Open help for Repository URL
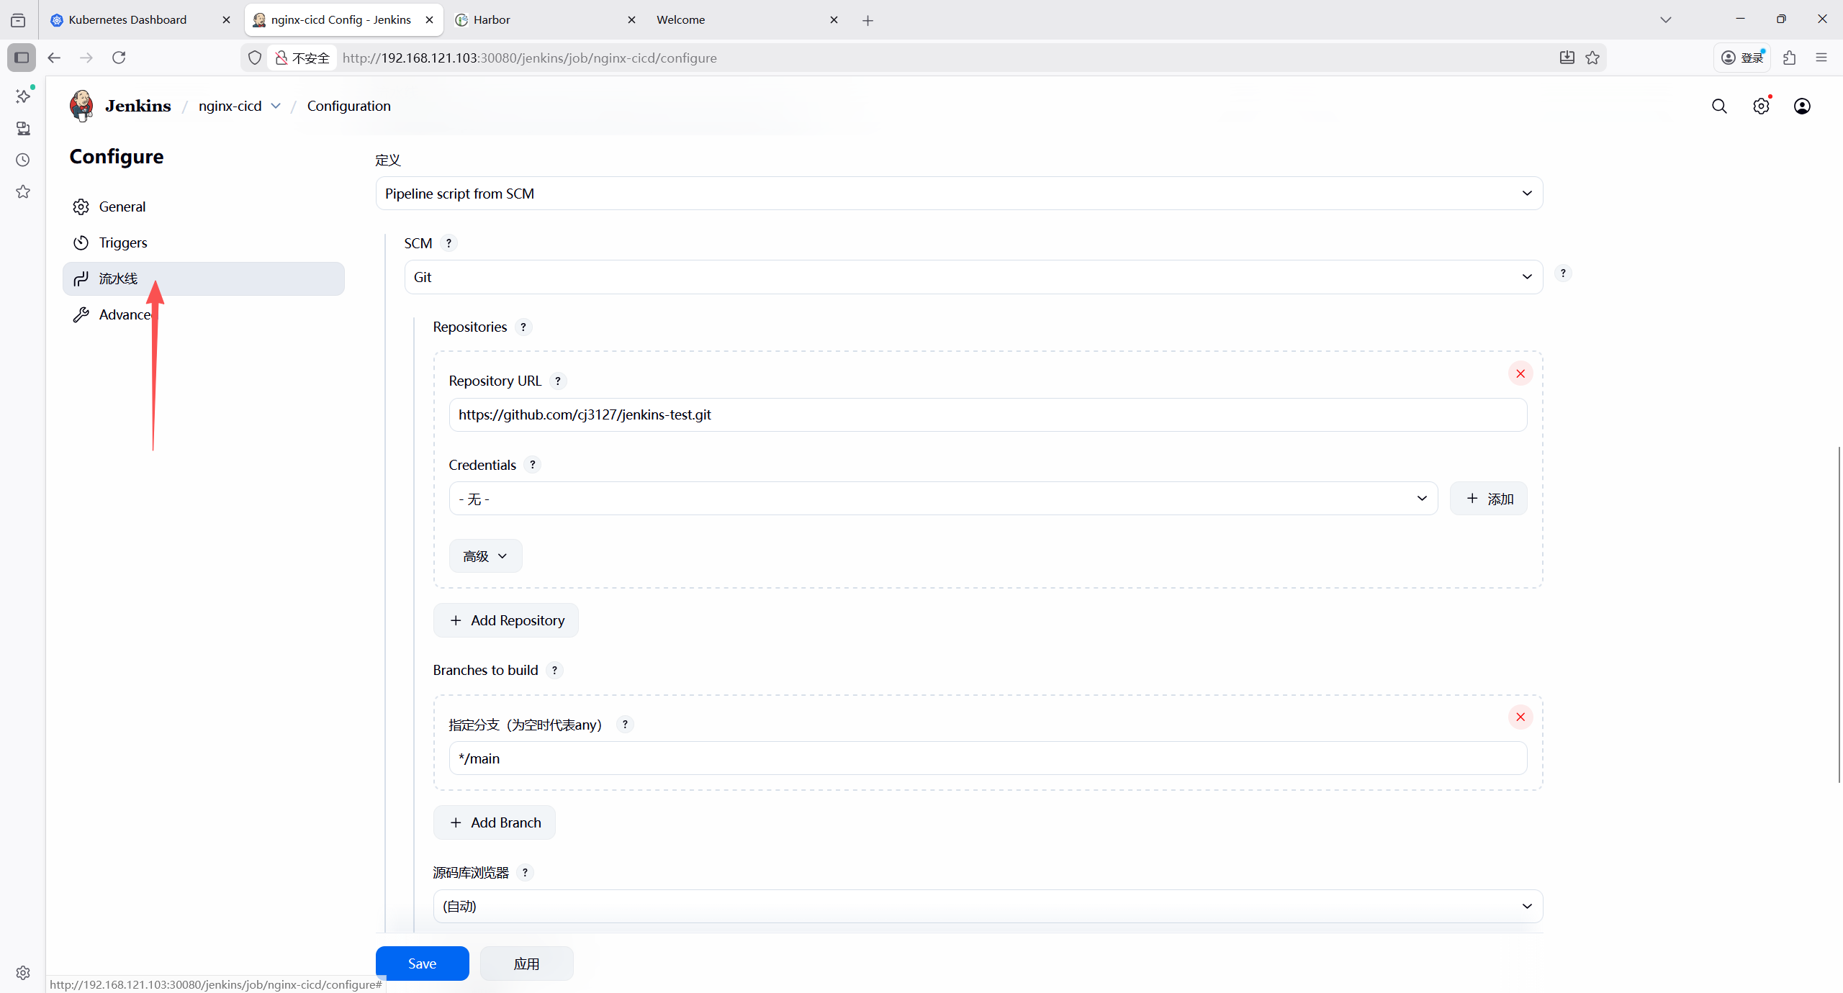The image size is (1843, 993). click(558, 381)
